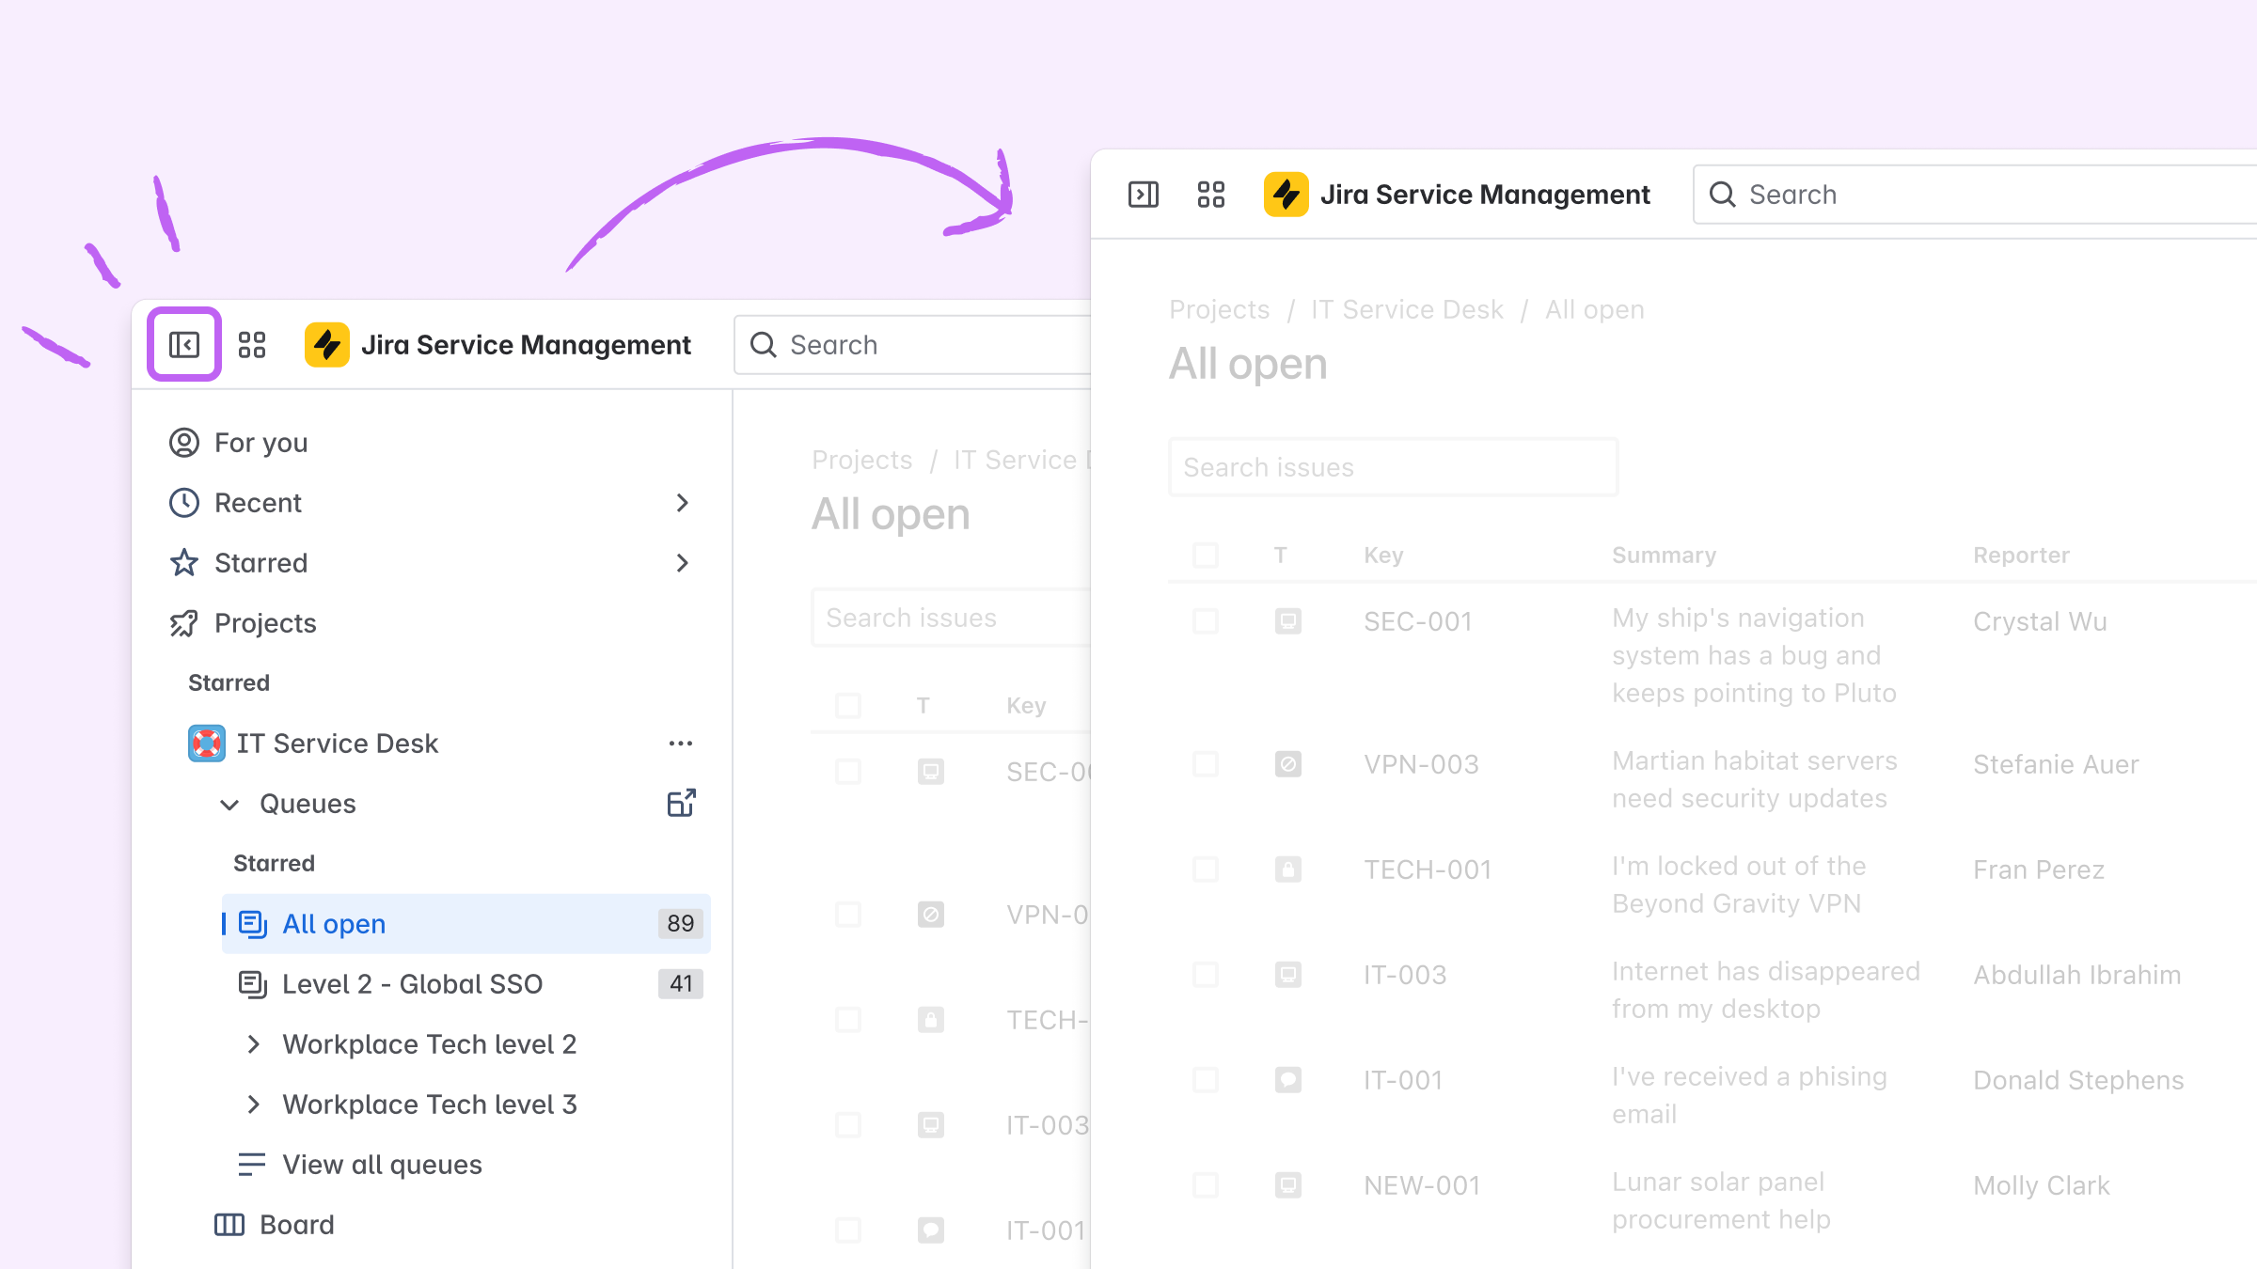Click IT-001 chat type icon in right window

point(1288,1080)
